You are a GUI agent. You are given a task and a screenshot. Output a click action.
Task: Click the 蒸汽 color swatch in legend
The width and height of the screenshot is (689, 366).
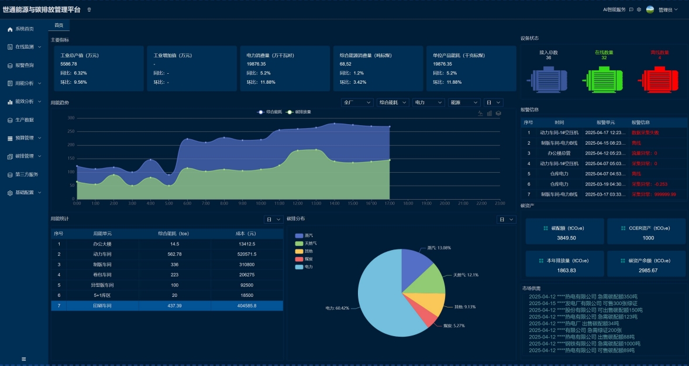click(299, 235)
